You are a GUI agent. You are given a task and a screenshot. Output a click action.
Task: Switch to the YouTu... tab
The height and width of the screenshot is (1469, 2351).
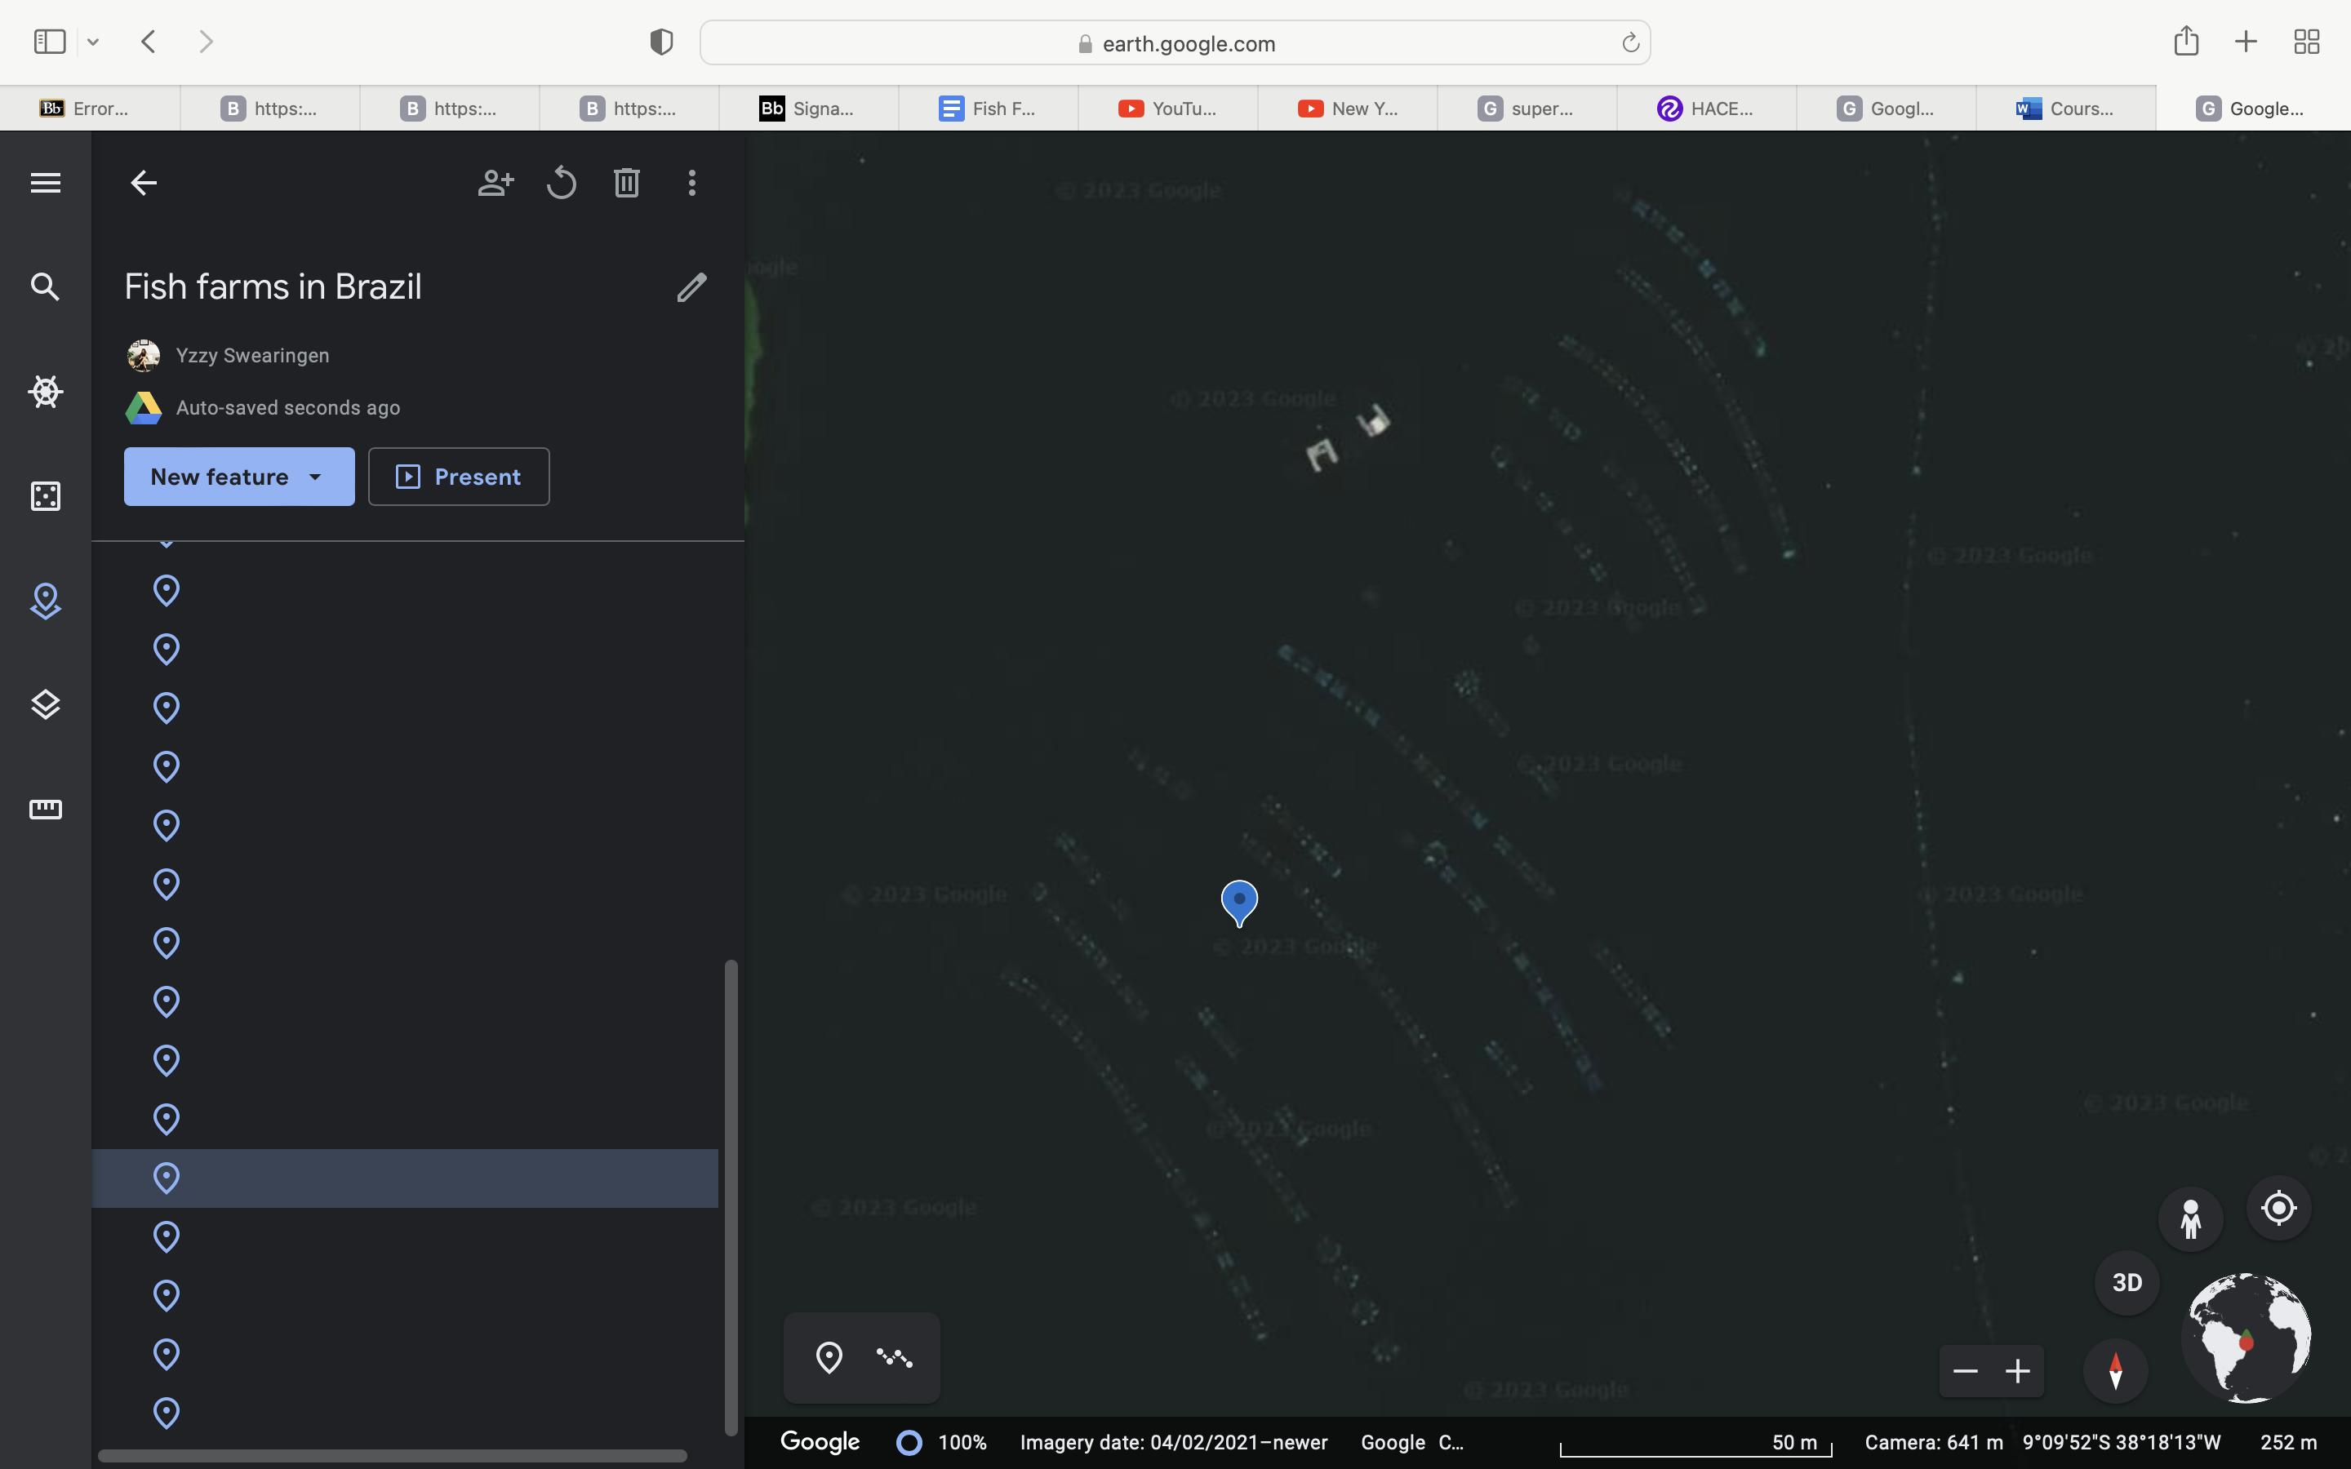coord(1167,109)
